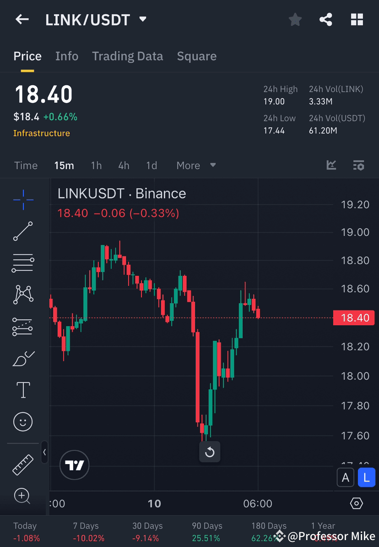
Task: Toggle logarithmic scale with the L button
Action: coord(366,477)
